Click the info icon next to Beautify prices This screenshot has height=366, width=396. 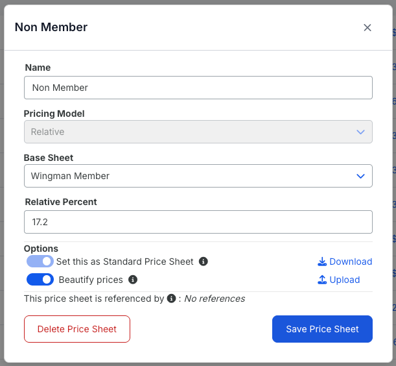[x=133, y=280]
